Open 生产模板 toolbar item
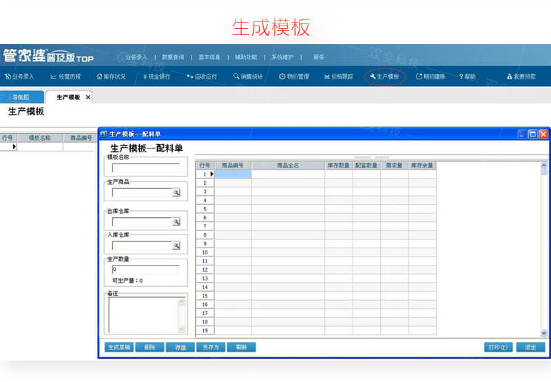The width and height of the screenshot is (551, 382). click(x=384, y=77)
